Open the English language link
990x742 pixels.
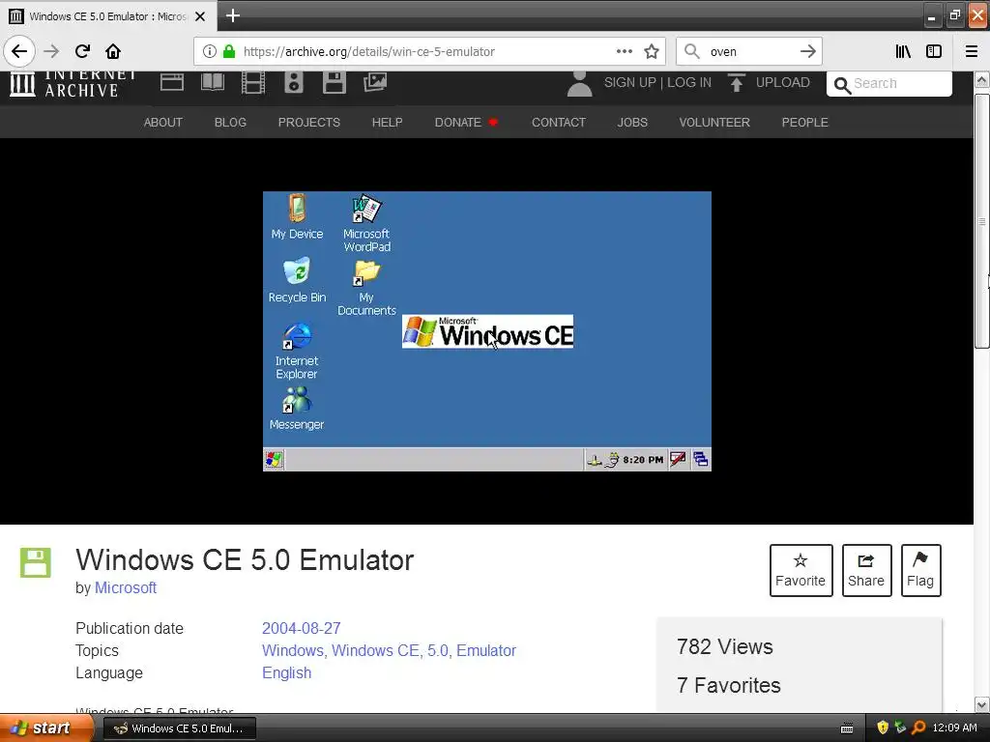point(286,672)
